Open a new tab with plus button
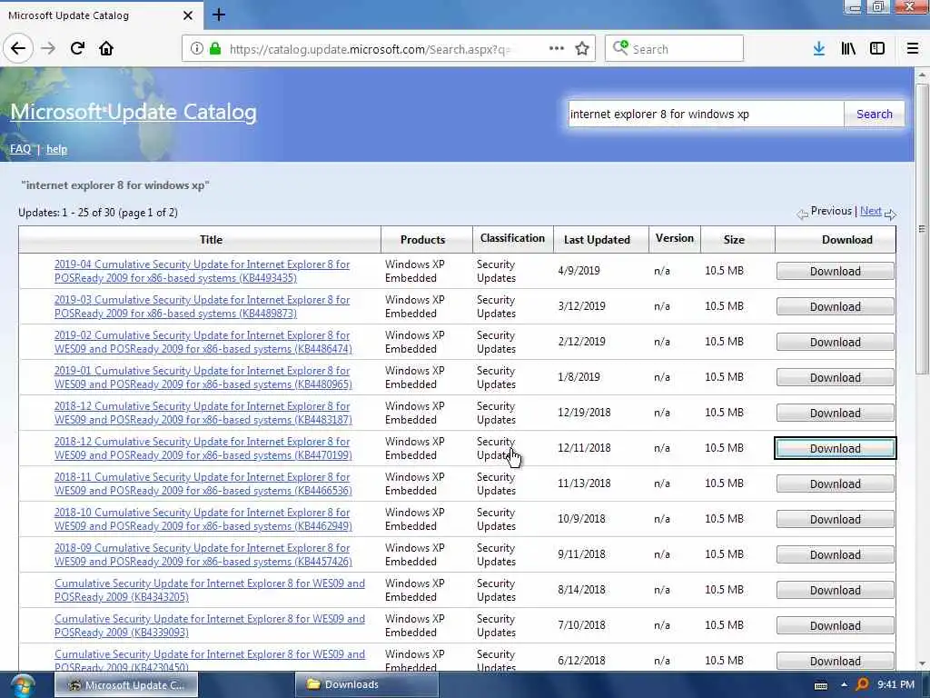Viewport: 930px width, 698px height. 218,15
